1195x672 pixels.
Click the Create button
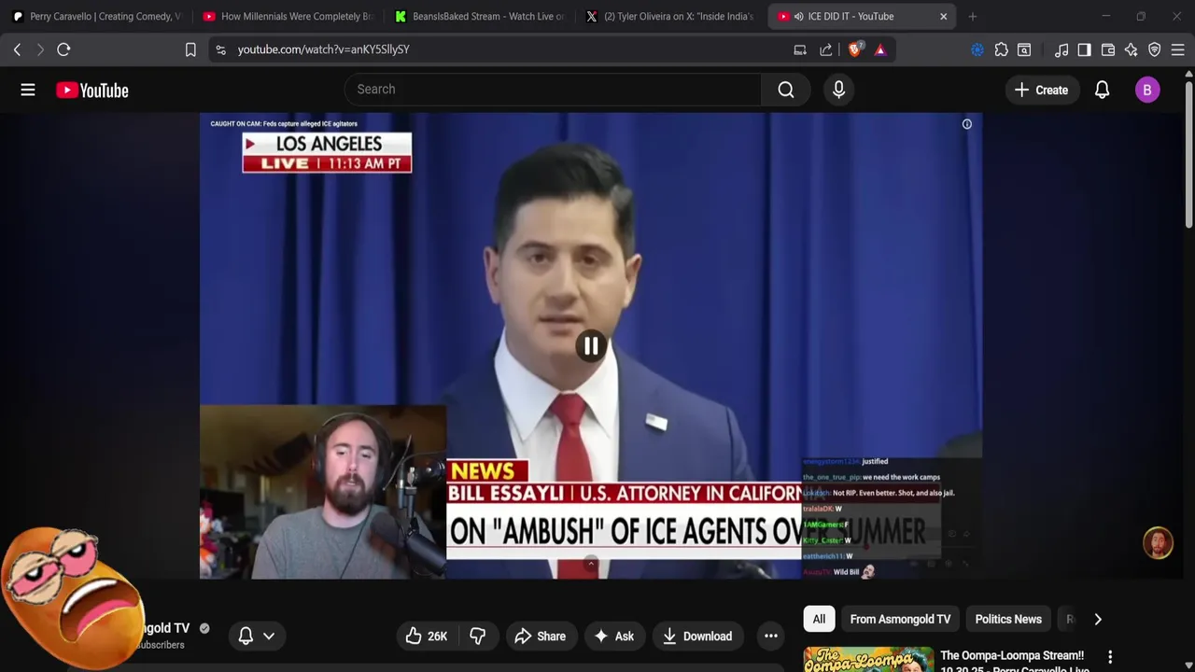tap(1041, 90)
